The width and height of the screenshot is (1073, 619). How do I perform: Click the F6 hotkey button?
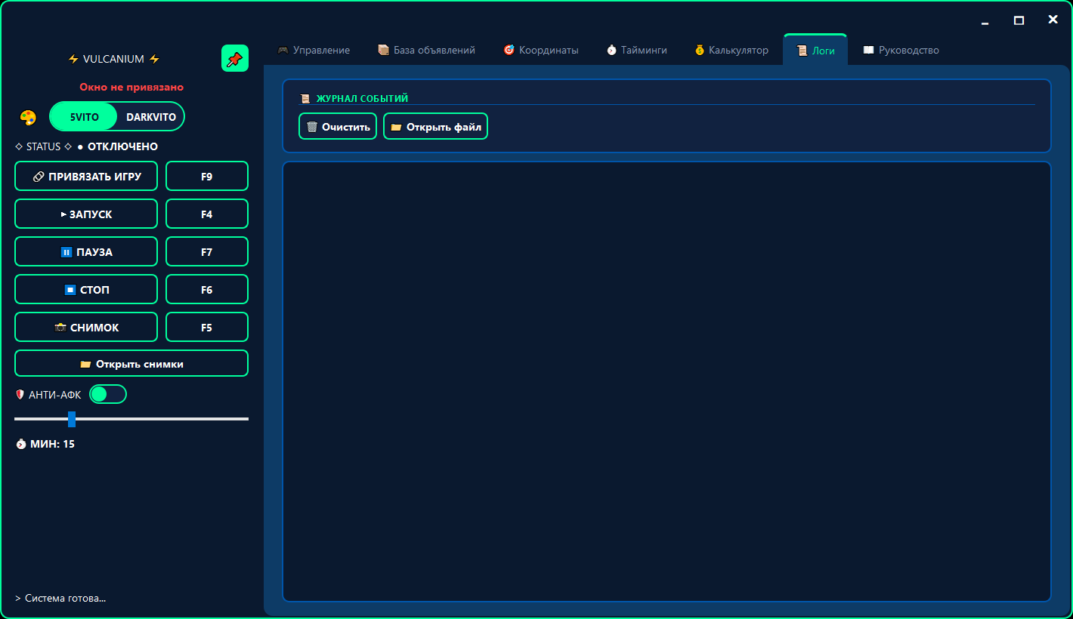coord(207,289)
